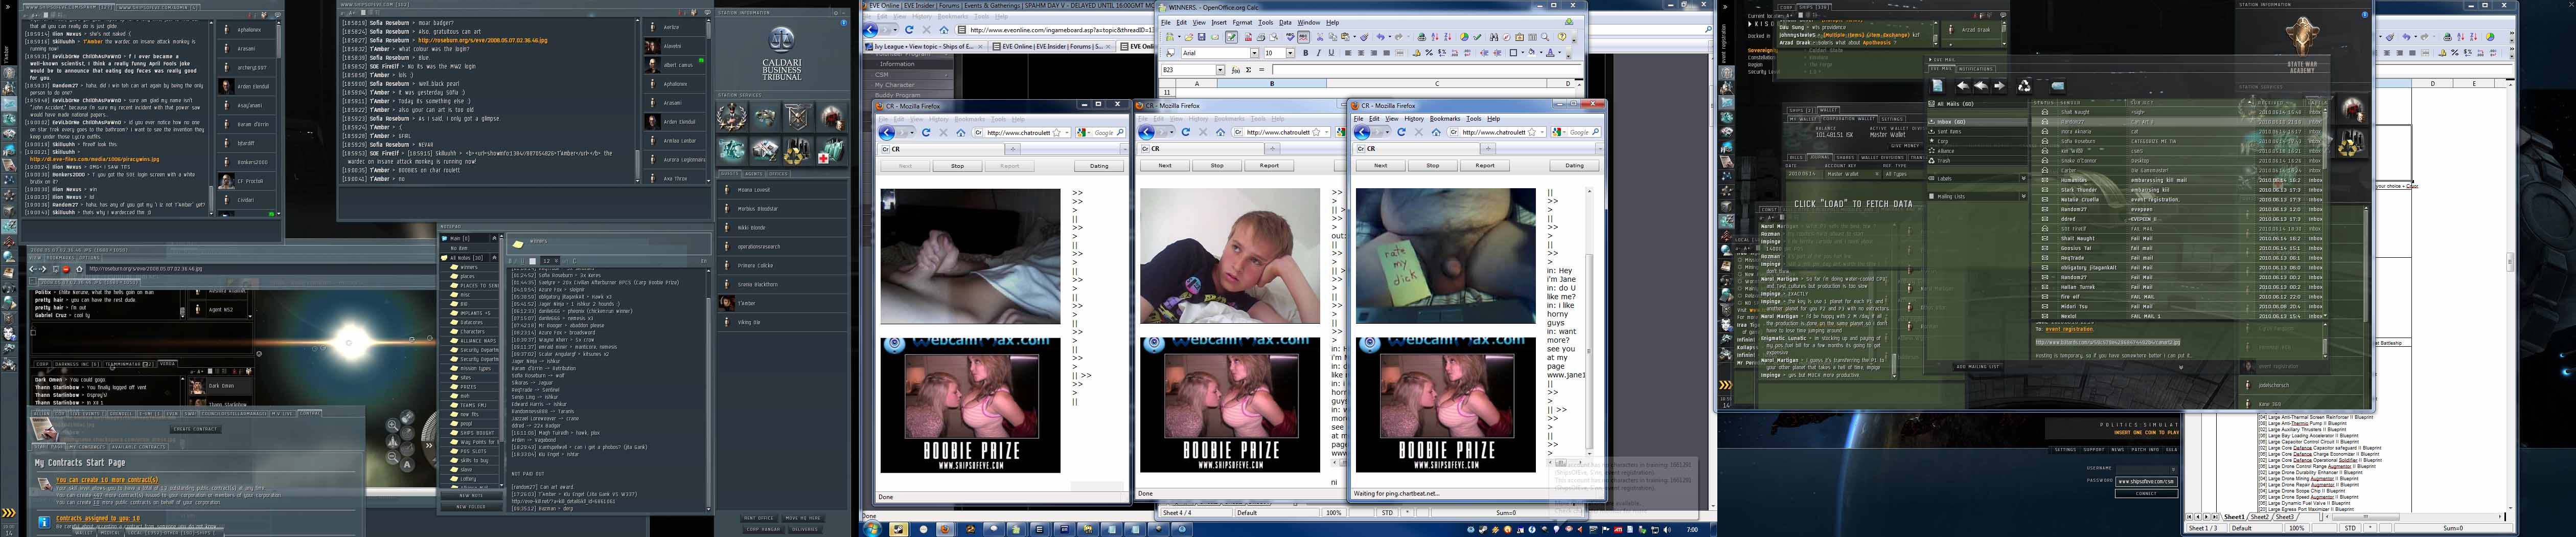Click reload icon in middle CR Firefox window
2576x537 pixels.
1185,132
